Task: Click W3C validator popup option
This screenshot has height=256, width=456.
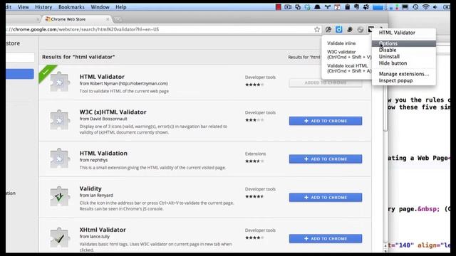Action: pyautogui.click(x=349, y=54)
